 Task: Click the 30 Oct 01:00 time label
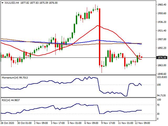click(x=24, y=123)
